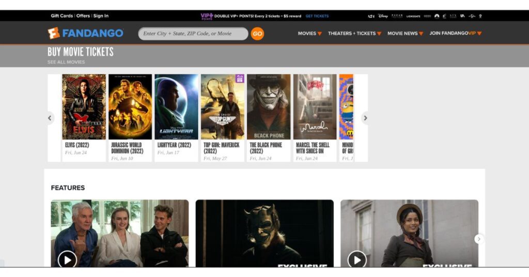529x277 pixels.
Task: Click the Fri, May 27 release date
Action: (x=215, y=159)
